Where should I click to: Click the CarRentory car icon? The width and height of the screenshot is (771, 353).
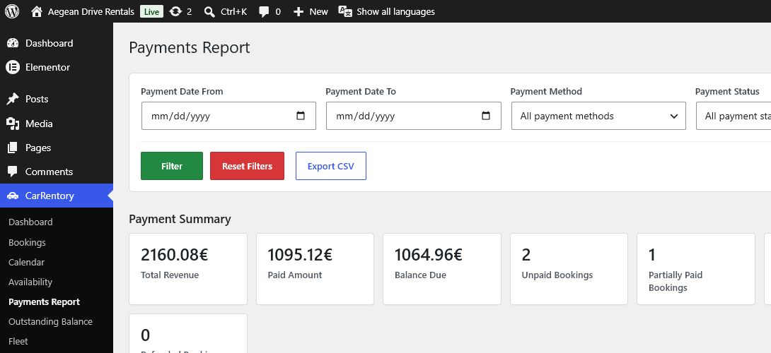point(13,196)
